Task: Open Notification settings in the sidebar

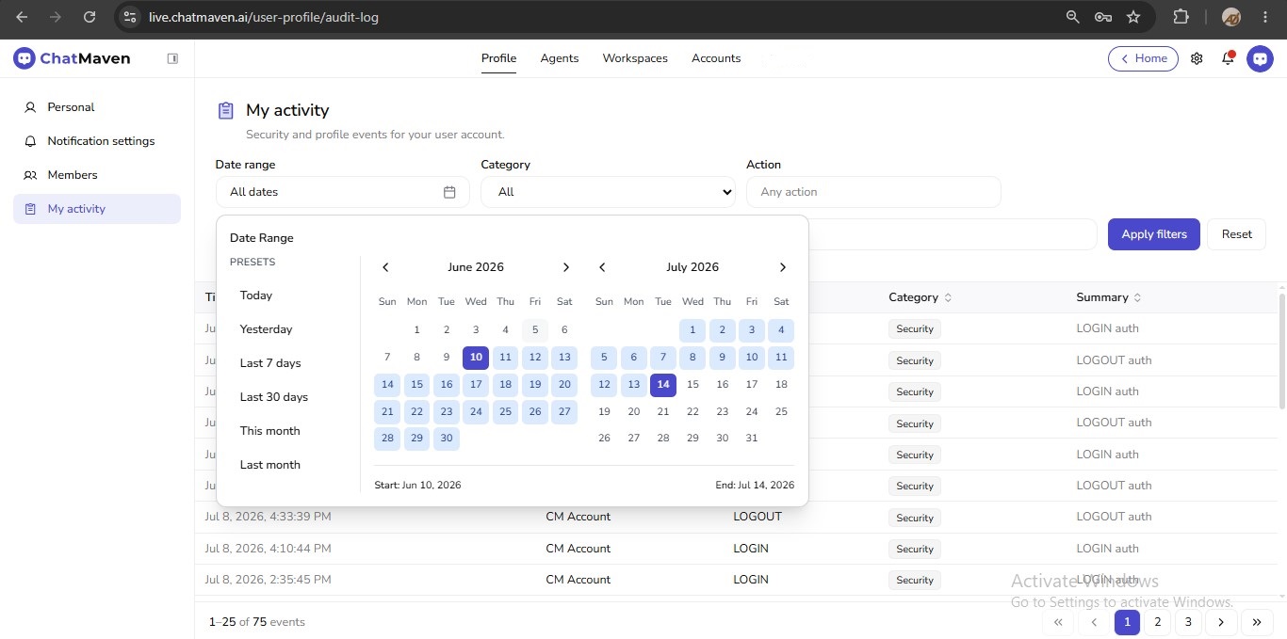Action: pos(97,141)
